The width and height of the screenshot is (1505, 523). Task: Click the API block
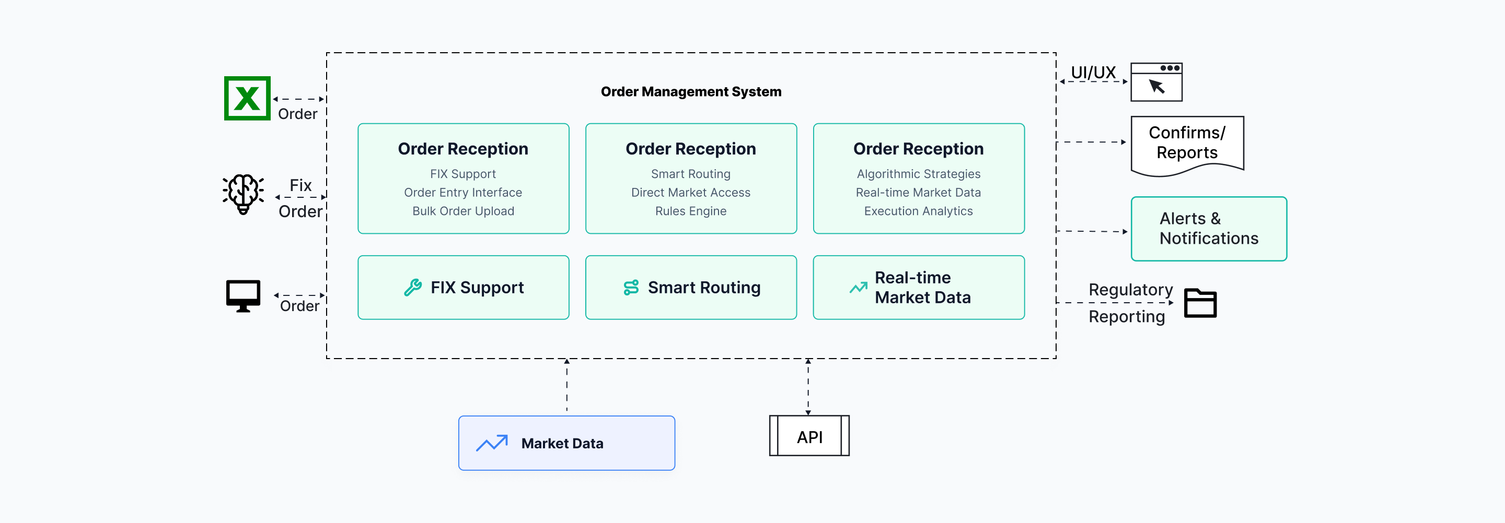click(x=809, y=436)
